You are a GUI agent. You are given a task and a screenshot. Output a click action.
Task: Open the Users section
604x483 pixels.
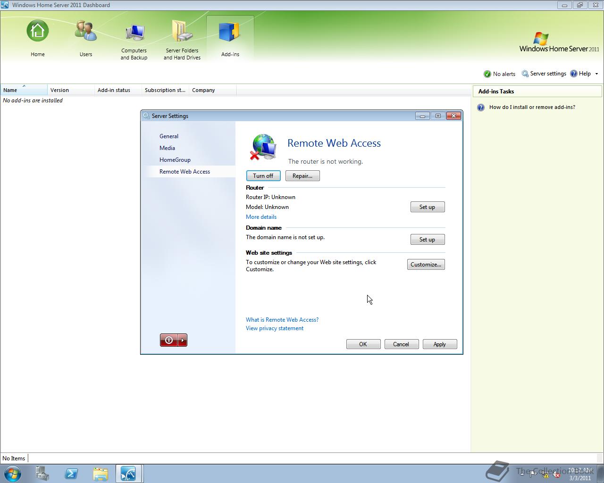coord(86,39)
